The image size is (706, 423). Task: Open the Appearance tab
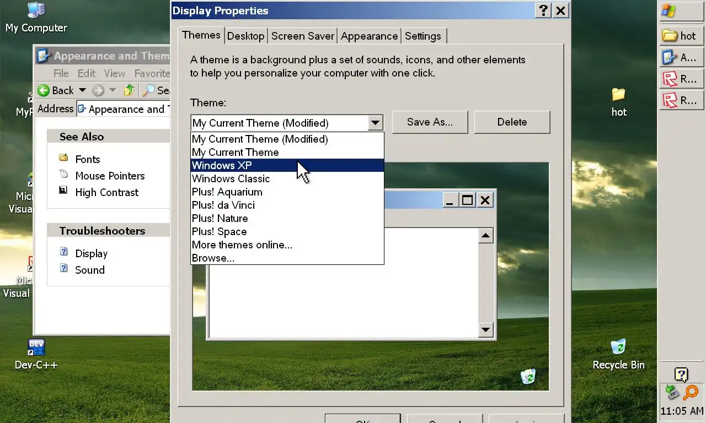[x=369, y=36]
